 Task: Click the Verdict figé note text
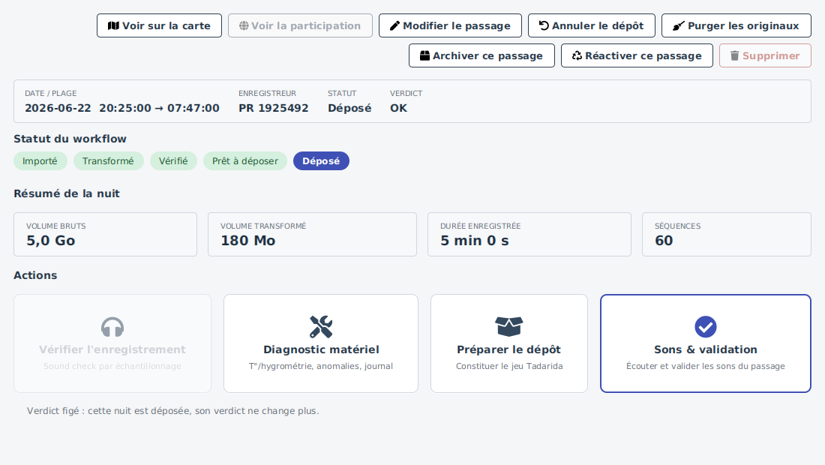pyautogui.click(x=173, y=411)
